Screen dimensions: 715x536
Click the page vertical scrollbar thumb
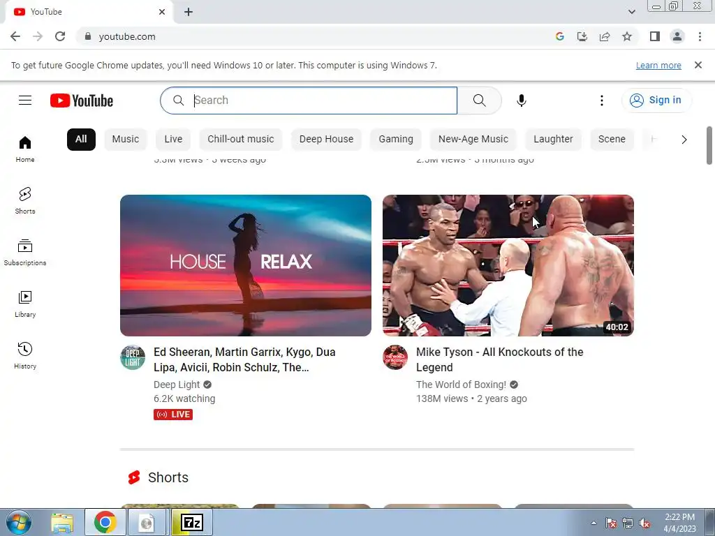(709, 145)
